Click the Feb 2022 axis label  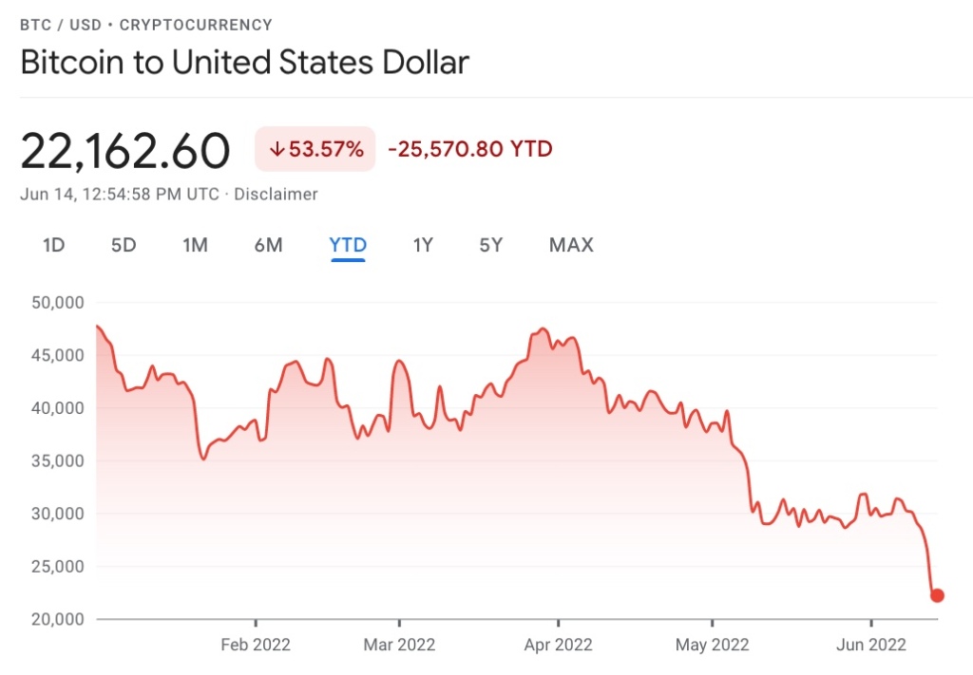(x=255, y=645)
